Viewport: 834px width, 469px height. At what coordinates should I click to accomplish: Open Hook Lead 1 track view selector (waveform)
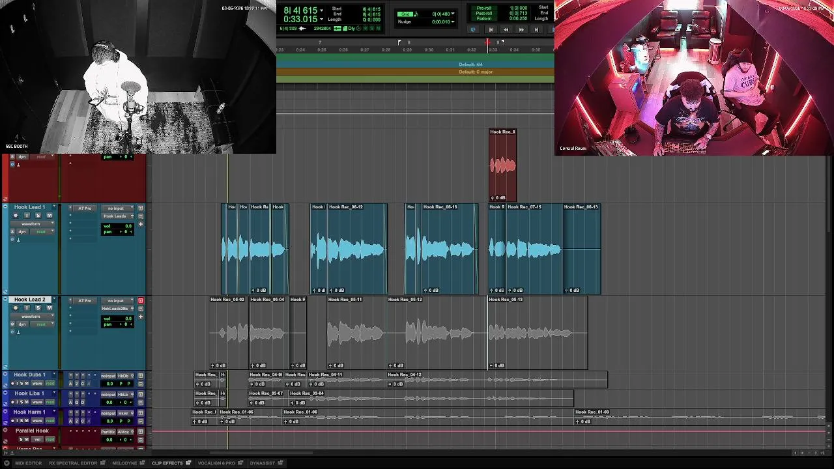(33, 224)
